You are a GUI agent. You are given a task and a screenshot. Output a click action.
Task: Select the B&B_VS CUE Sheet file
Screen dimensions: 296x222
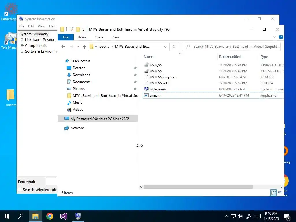[x=156, y=71]
